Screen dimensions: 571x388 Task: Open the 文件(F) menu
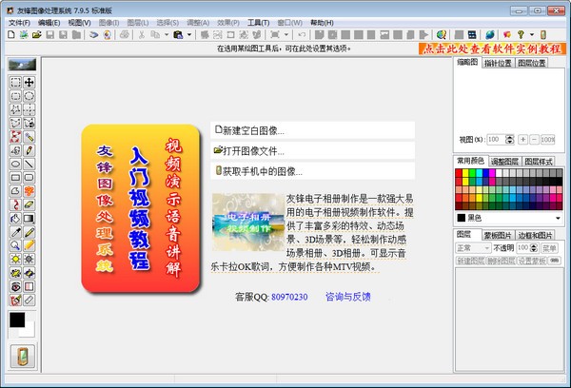(x=19, y=21)
